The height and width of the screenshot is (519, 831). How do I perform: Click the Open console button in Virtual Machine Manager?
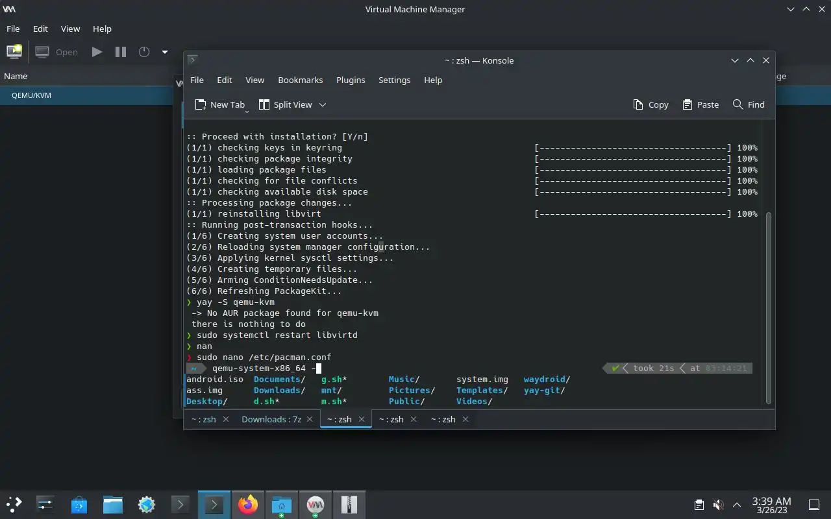(x=56, y=52)
